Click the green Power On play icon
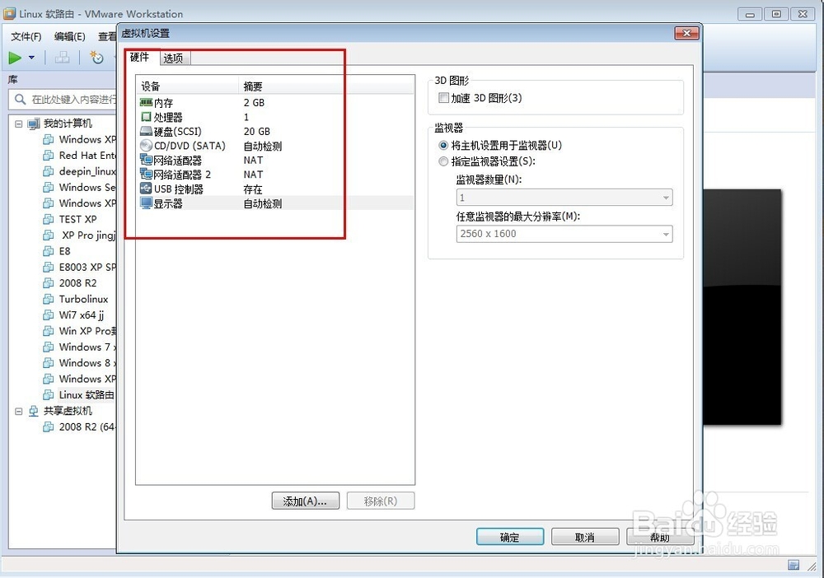 click(15, 58)
